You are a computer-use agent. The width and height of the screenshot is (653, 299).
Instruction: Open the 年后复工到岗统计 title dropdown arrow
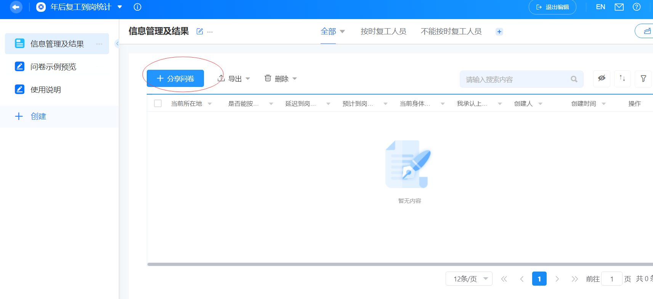(x=120, y=7)
